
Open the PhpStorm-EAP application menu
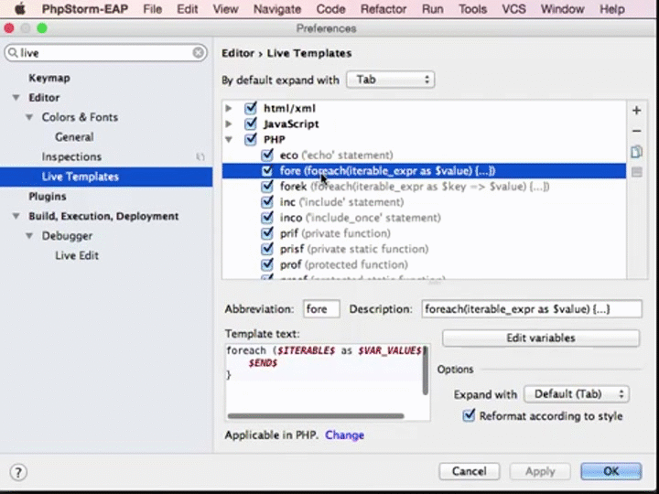click(x=85, y=9)
